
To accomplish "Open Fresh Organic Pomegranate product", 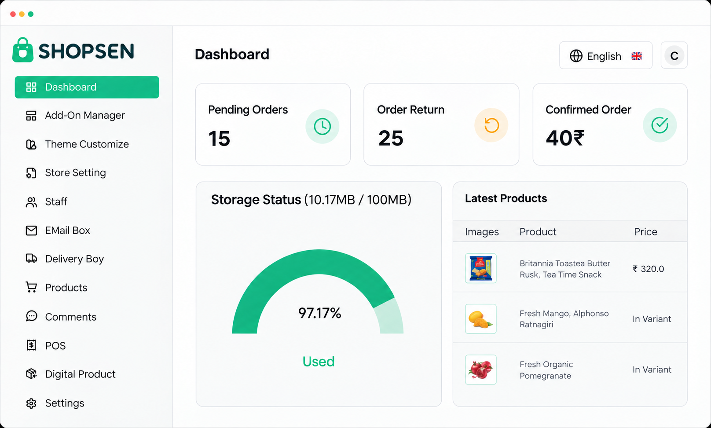I will tap(546, 370).
